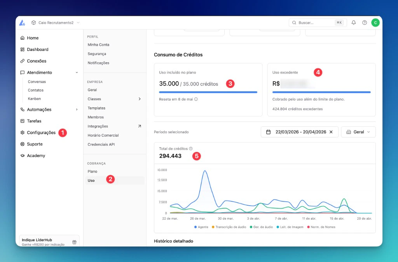Click the Total de créditos help icon

click(190, 148)
